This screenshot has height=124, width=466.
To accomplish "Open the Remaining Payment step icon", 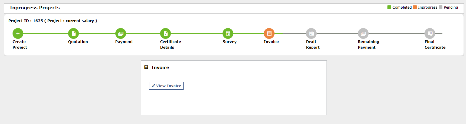I will click(x=363, y=33).
